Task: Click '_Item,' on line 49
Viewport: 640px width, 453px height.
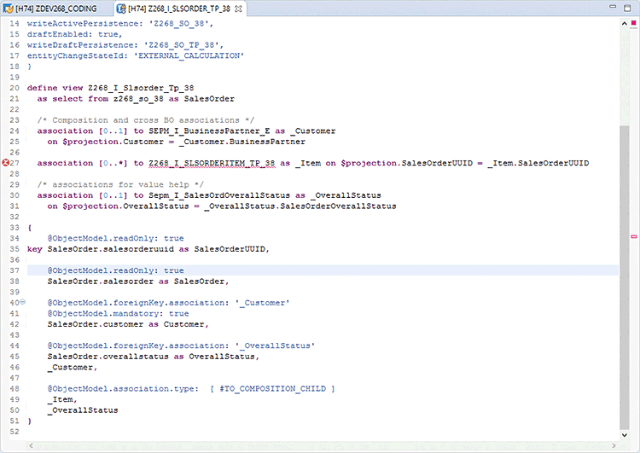Action: click(62, 399)
